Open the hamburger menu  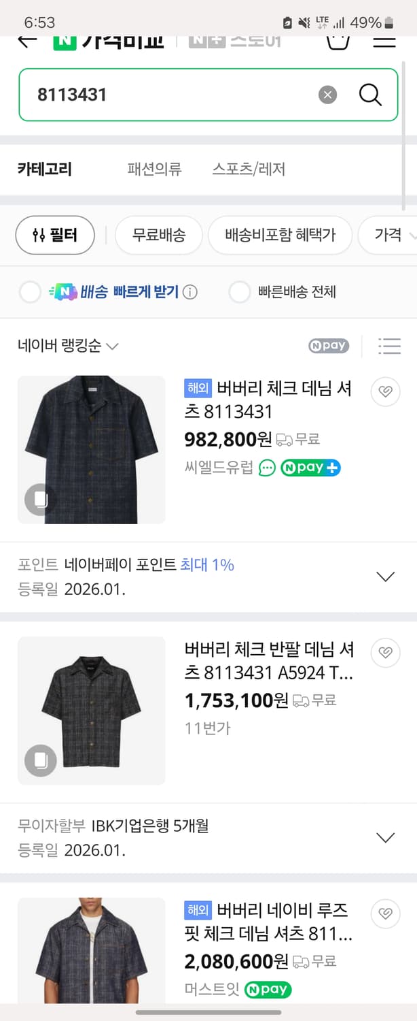pyautogui.click(x=384, y=41)
